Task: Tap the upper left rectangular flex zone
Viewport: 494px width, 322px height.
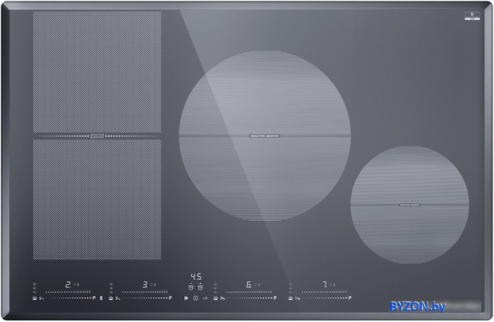Action: [97, 71]
